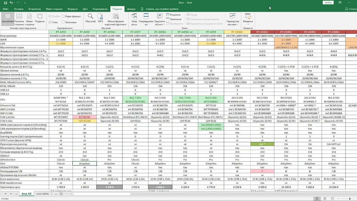This screenshot has width=357, height=201.
Task: Expand Перехід між вікнами switch windows
Action: click(x=233, y=19)
